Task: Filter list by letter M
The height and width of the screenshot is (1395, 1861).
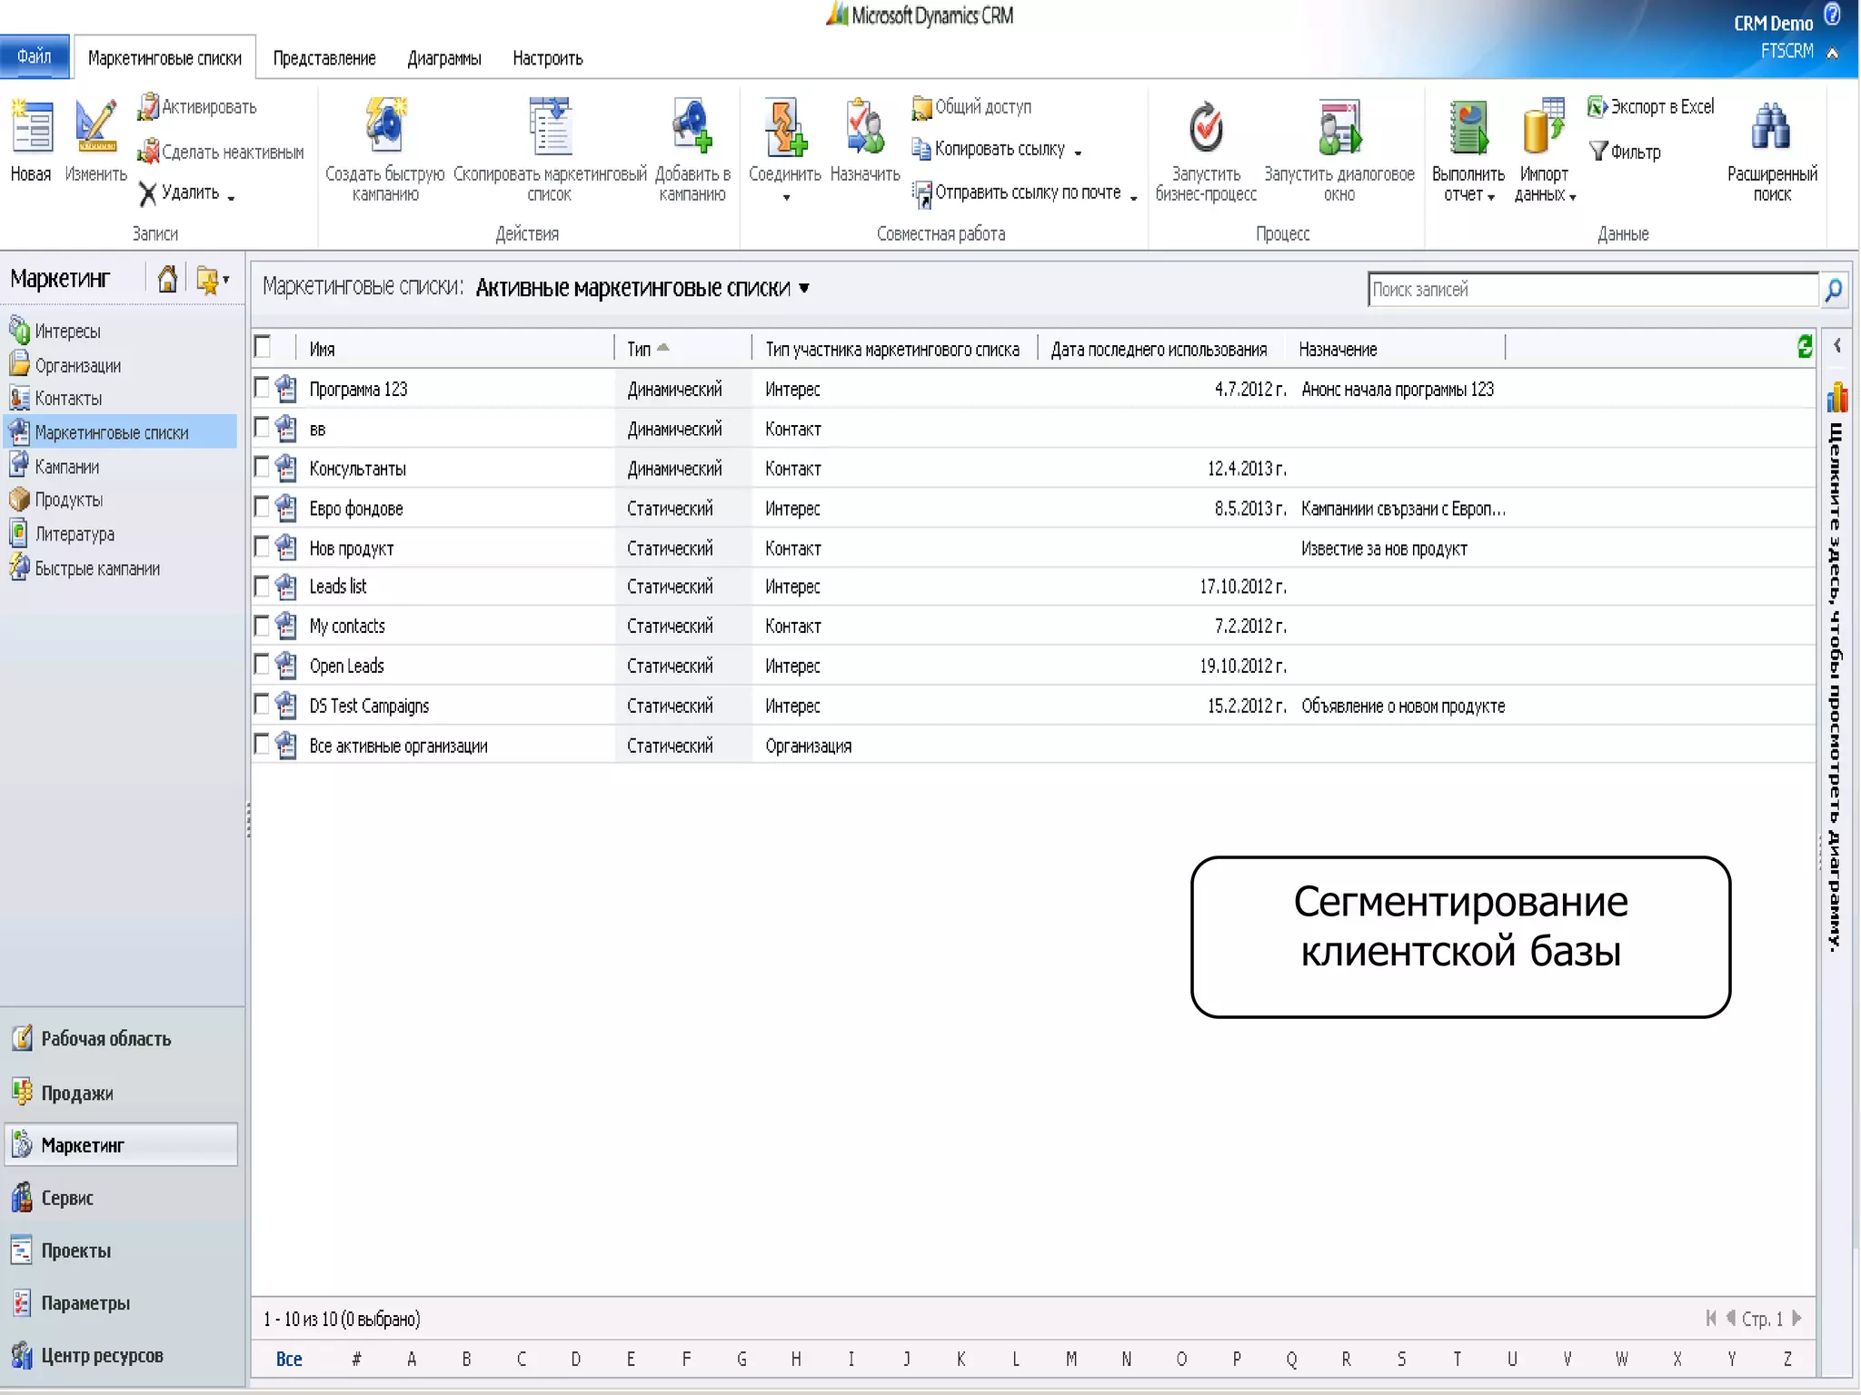Action: 1071,1359
